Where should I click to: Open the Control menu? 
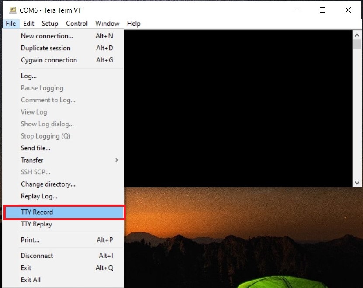(x=77, y=24)
